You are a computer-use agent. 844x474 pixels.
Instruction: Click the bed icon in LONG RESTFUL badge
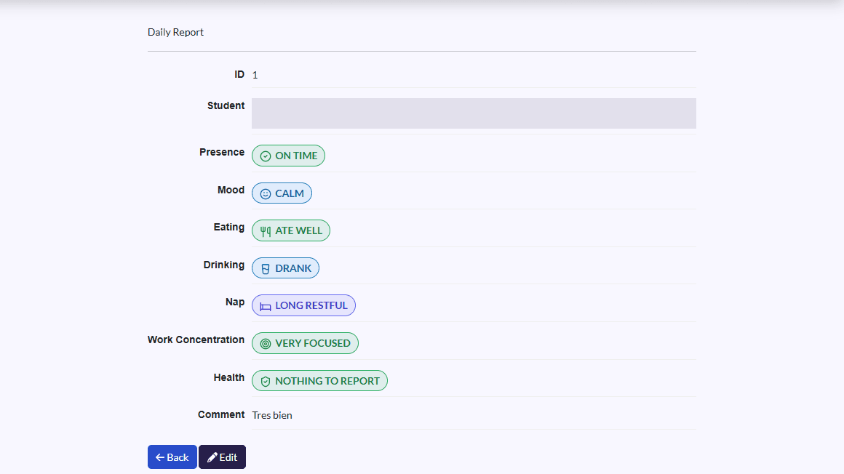[x=266, y=306]
